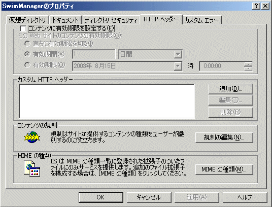Open MIME の種類(M)... dialog
The height and width of the screenshot is (207, 272).
224,169
